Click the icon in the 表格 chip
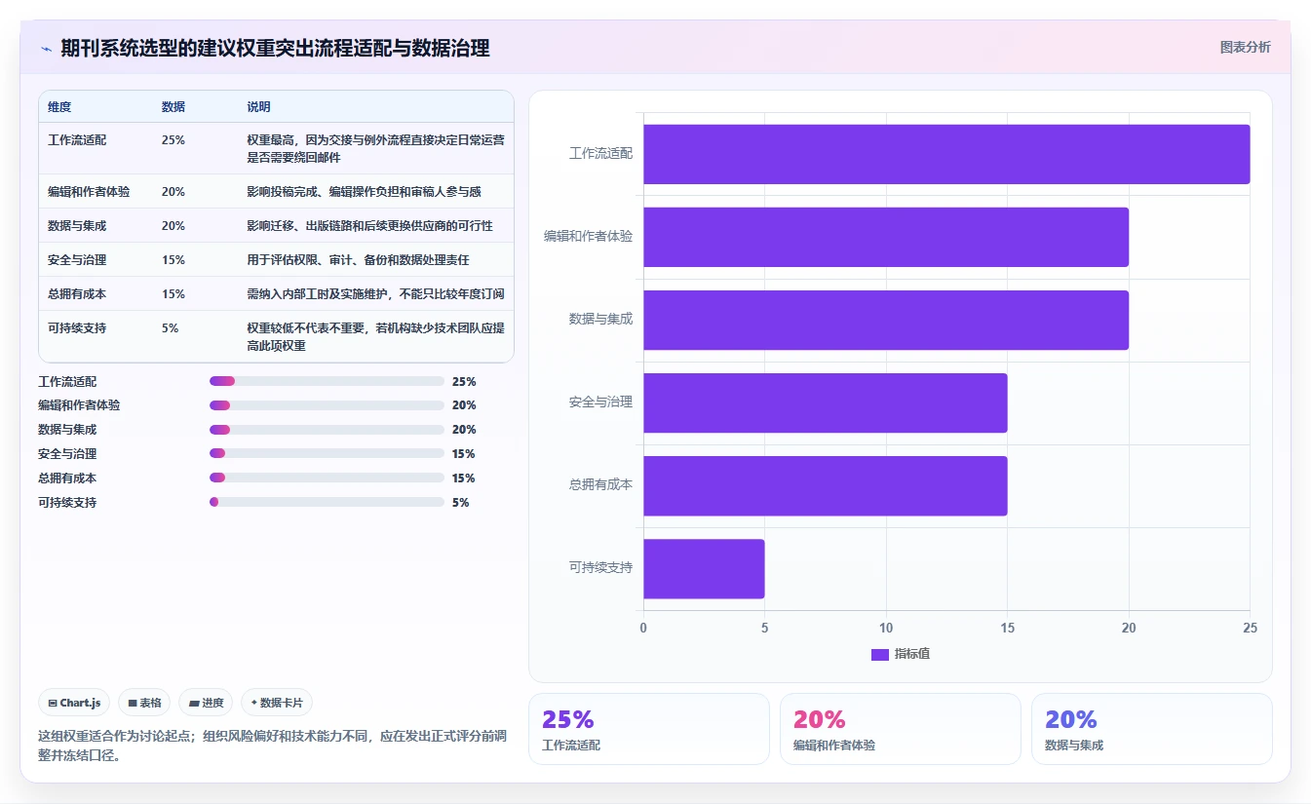 (x=132, y=703)
